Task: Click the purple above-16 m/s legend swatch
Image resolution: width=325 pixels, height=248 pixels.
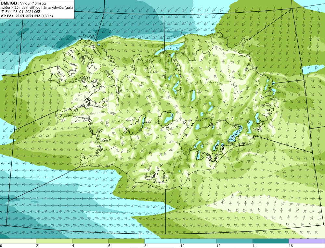Action: (x=307, y=241)
